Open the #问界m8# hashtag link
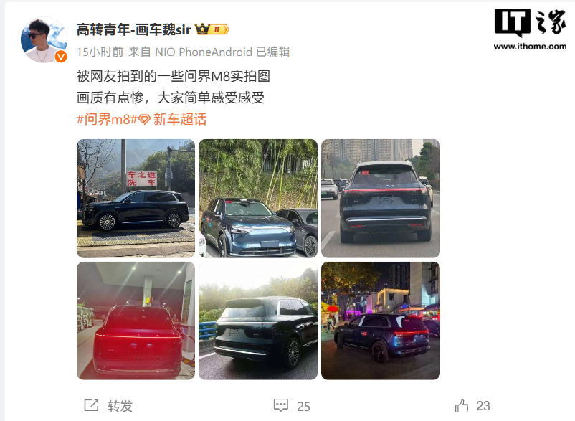 click(107, 120)
